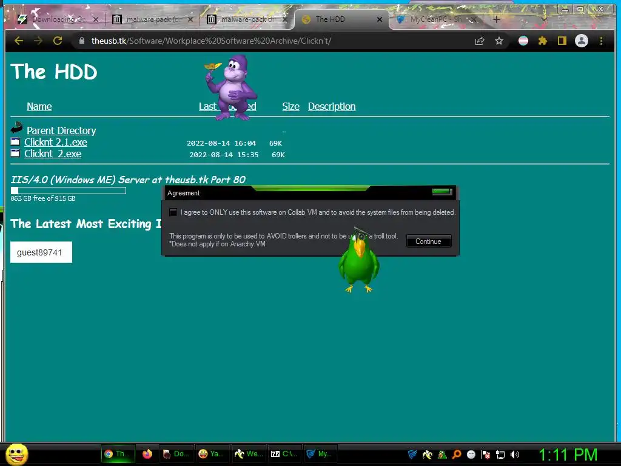Image resolution: width=621 pixels, height=466 pixels.
Task: Click the green Peedy parrot agent
Action: tap(359, 261)
